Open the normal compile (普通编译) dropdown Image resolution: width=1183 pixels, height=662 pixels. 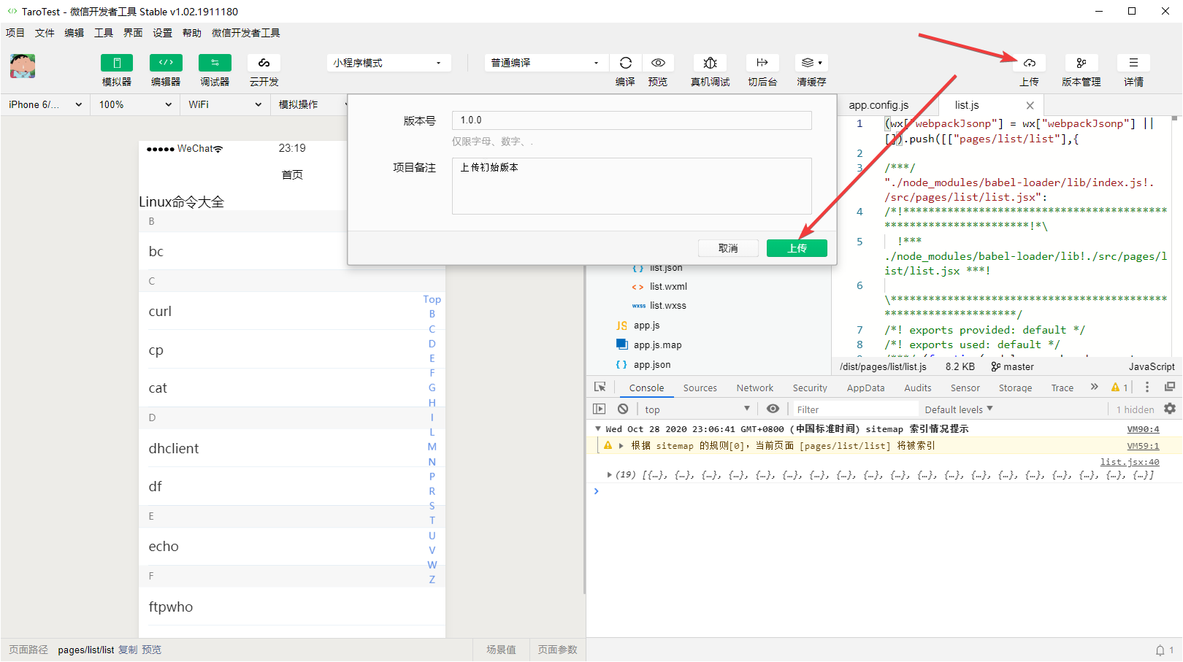coord(546,63)
